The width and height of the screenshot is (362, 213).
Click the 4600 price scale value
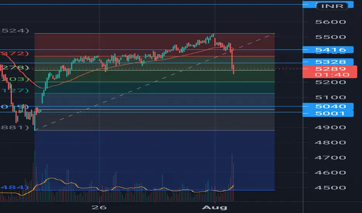point(331,172)
